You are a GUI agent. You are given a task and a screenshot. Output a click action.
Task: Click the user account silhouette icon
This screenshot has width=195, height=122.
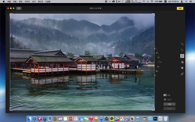point(182,2)
